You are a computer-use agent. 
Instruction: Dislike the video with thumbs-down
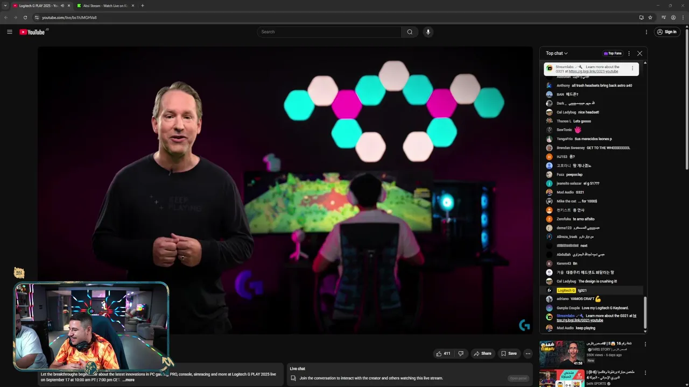[x=461, y=353]
